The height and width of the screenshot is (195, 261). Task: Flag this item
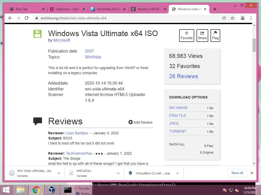coord(215,36)
